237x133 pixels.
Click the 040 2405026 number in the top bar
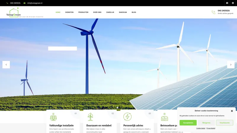click(x=15, y=3)
